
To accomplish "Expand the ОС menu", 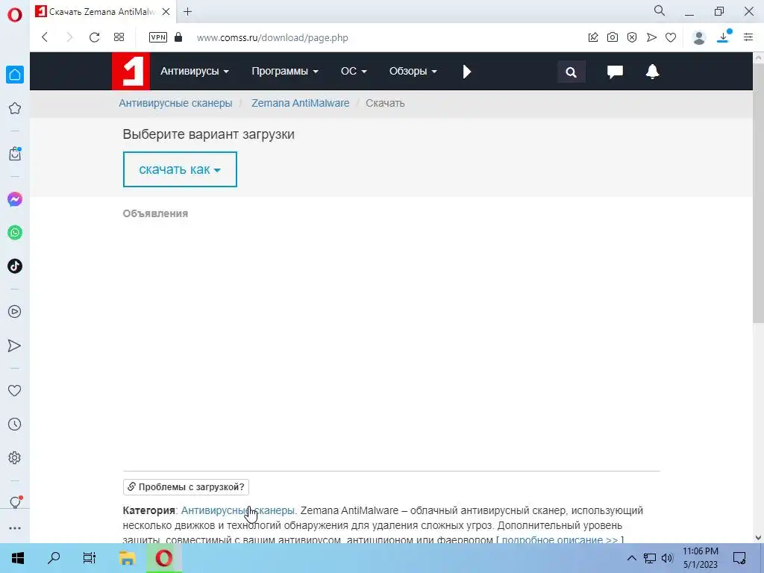I will (354, 71).
